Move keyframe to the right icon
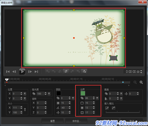Image resolution: width=148 pixels, height=126 pixels. [78, 71]
